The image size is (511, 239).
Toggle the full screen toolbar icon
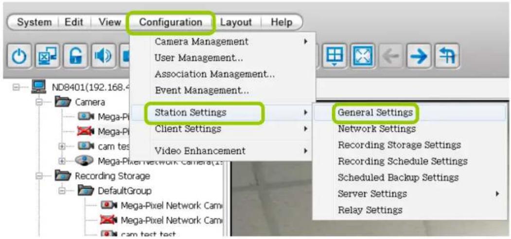coord(363,56)
